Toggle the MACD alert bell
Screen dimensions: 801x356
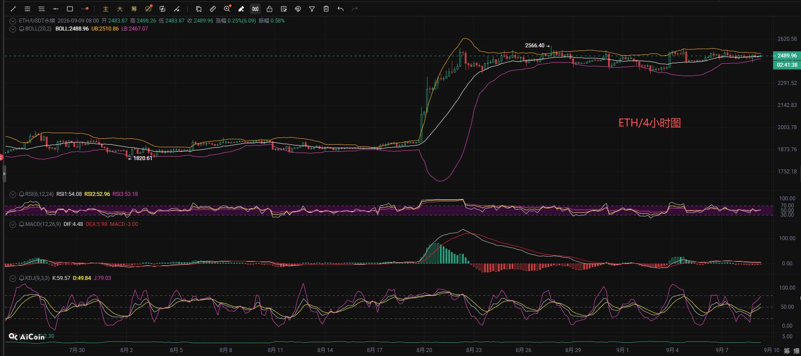(22, 224)
